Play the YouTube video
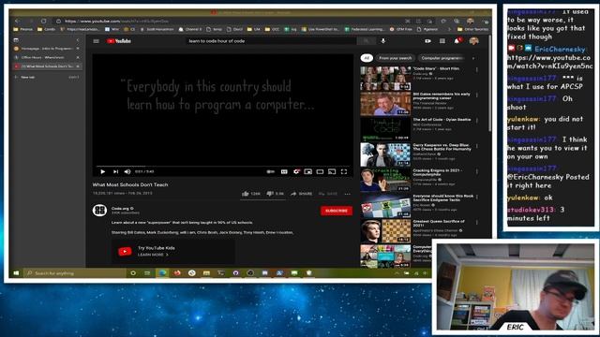Screen dimensions: 600x337 102,171
